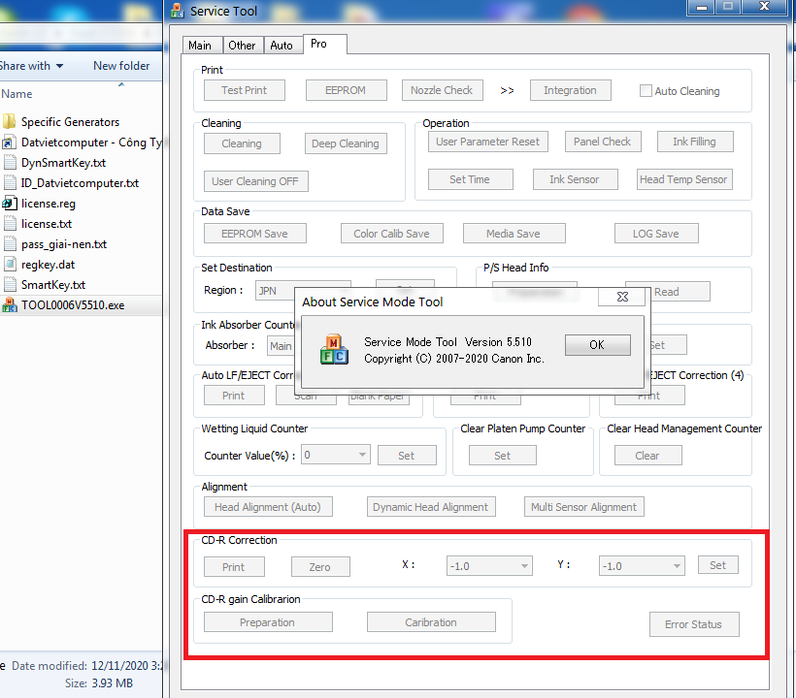Click Print in CD-R Correction

click(234, 567)
